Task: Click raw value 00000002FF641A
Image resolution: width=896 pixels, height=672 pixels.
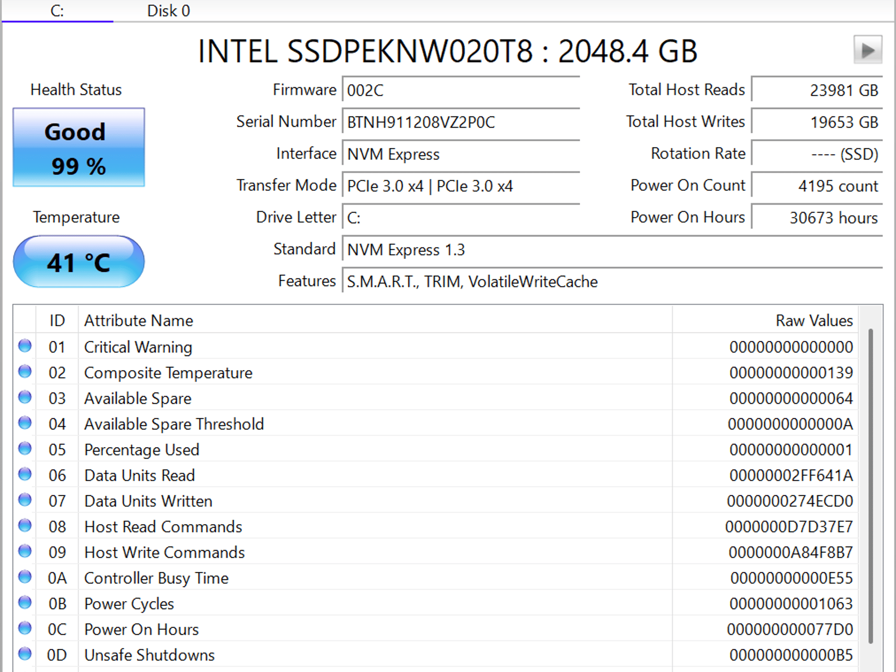Action: tap(791, 475)
